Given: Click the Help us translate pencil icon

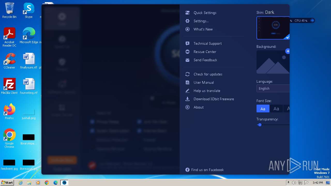Looking at the screenshot, I should (187, 91).
